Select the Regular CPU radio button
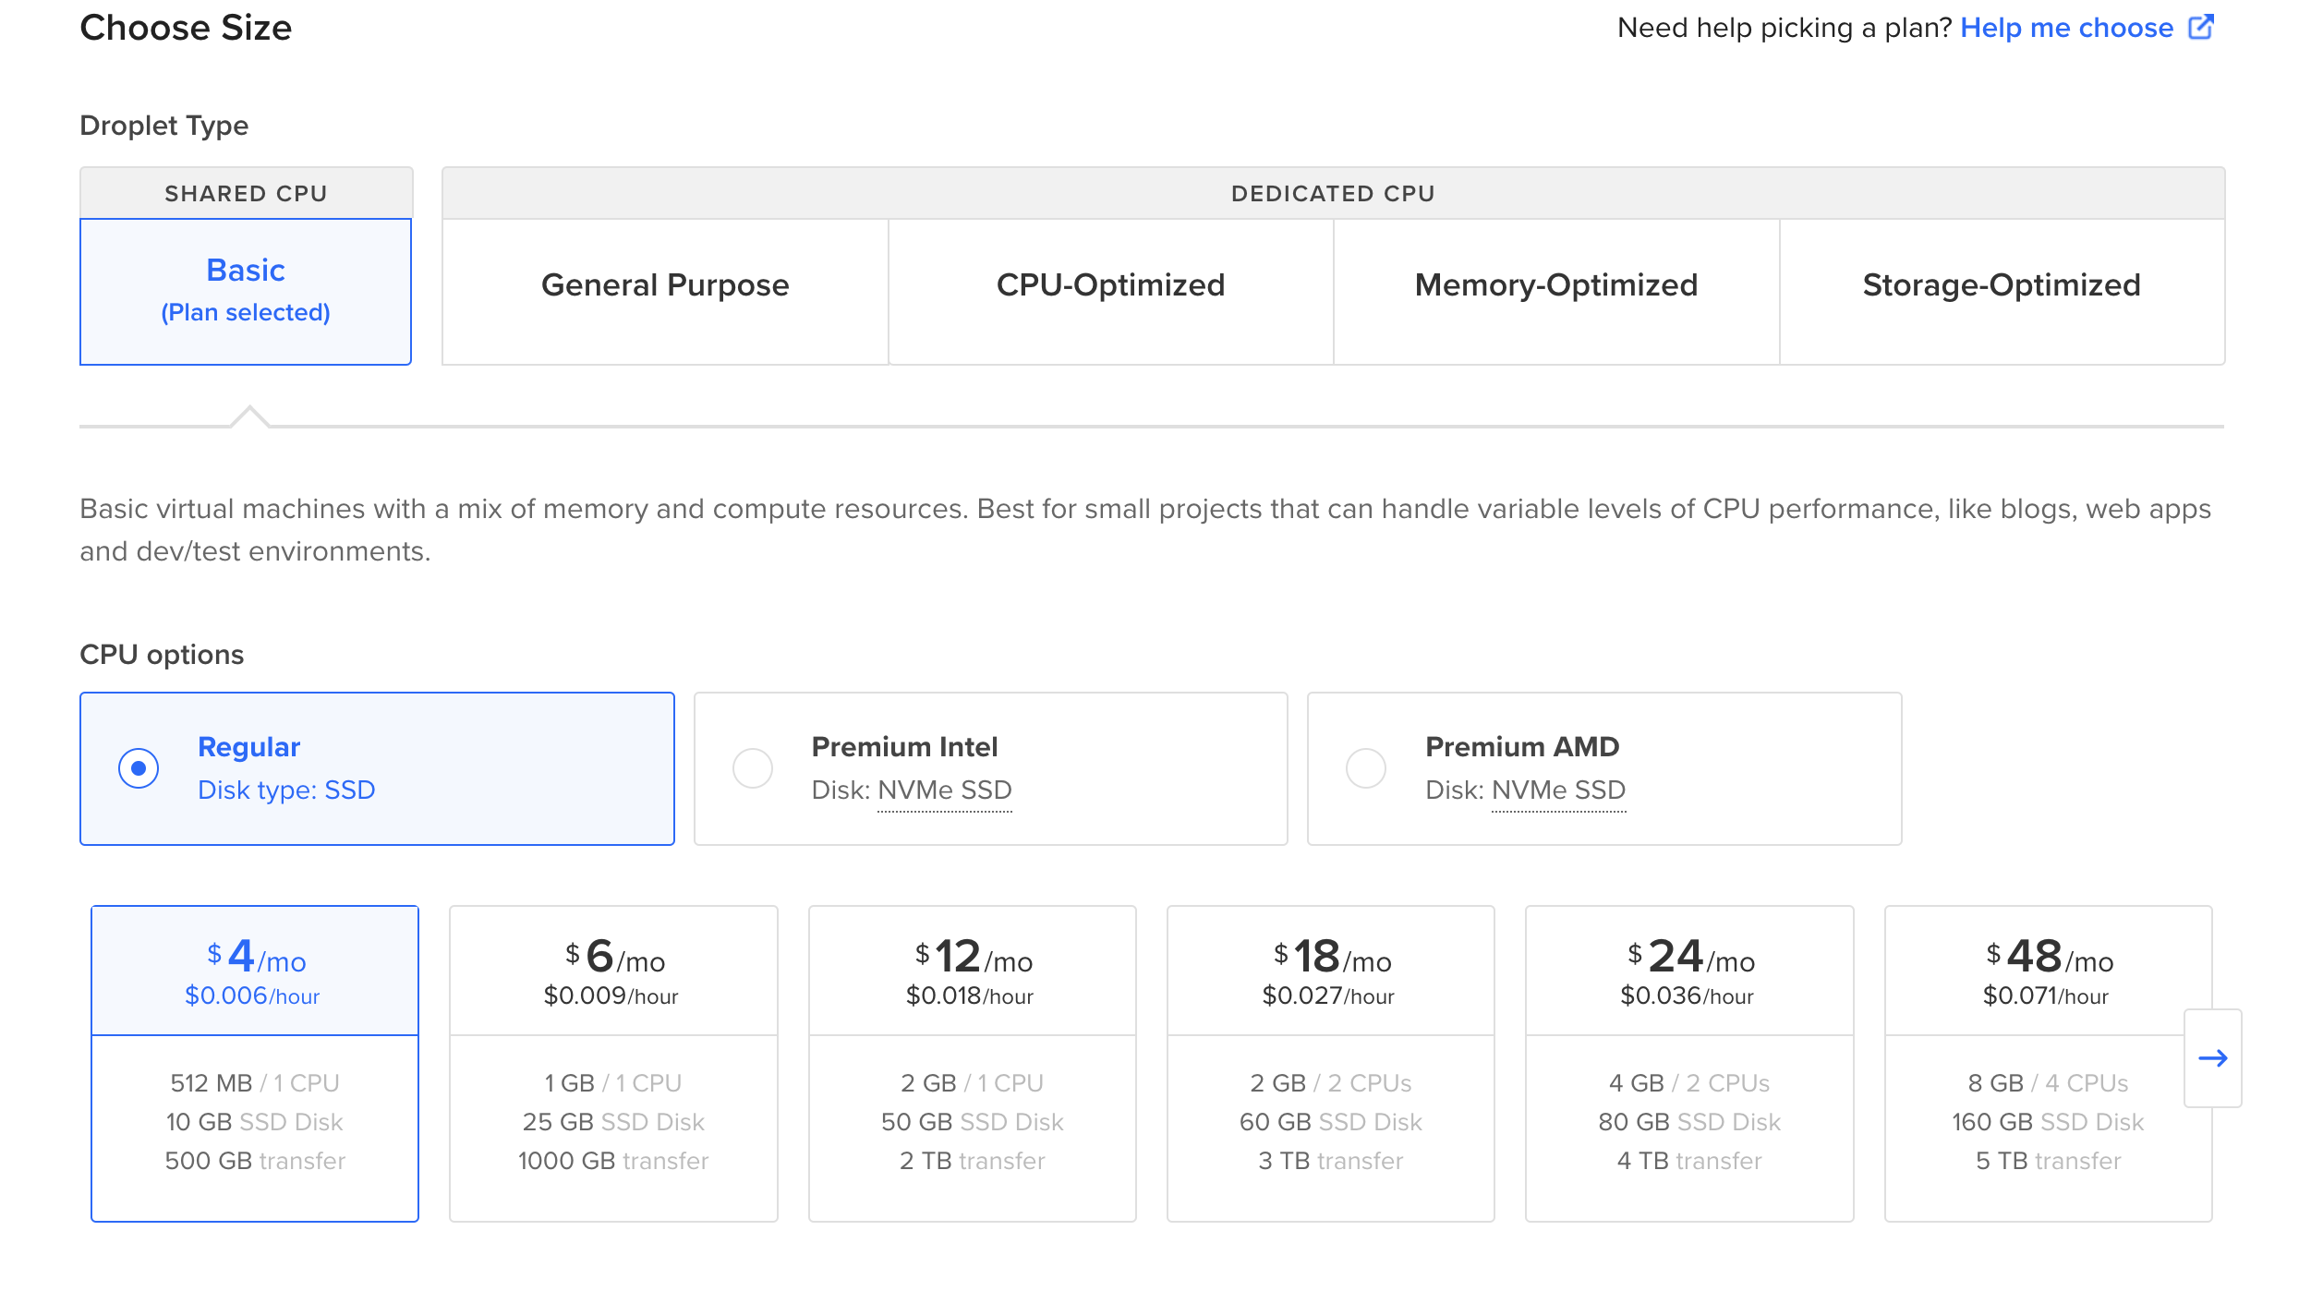 [139, 768]
